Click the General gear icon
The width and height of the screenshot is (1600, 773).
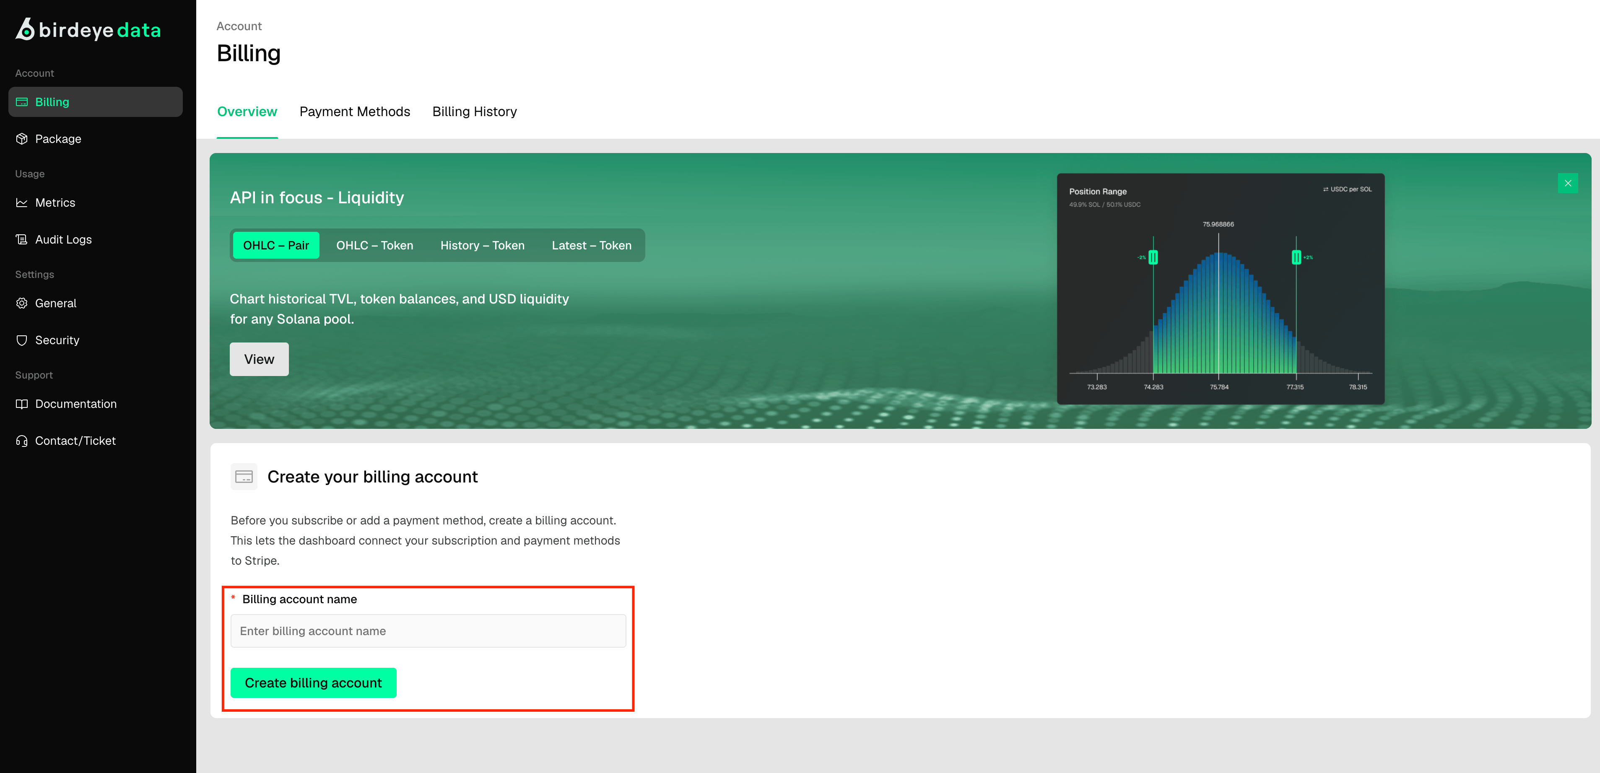coord(22,303)
